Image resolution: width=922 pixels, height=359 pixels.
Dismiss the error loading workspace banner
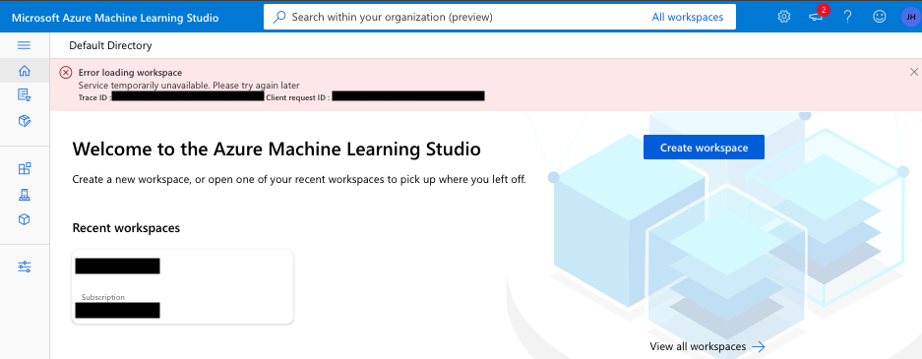(x=914, y=72)
